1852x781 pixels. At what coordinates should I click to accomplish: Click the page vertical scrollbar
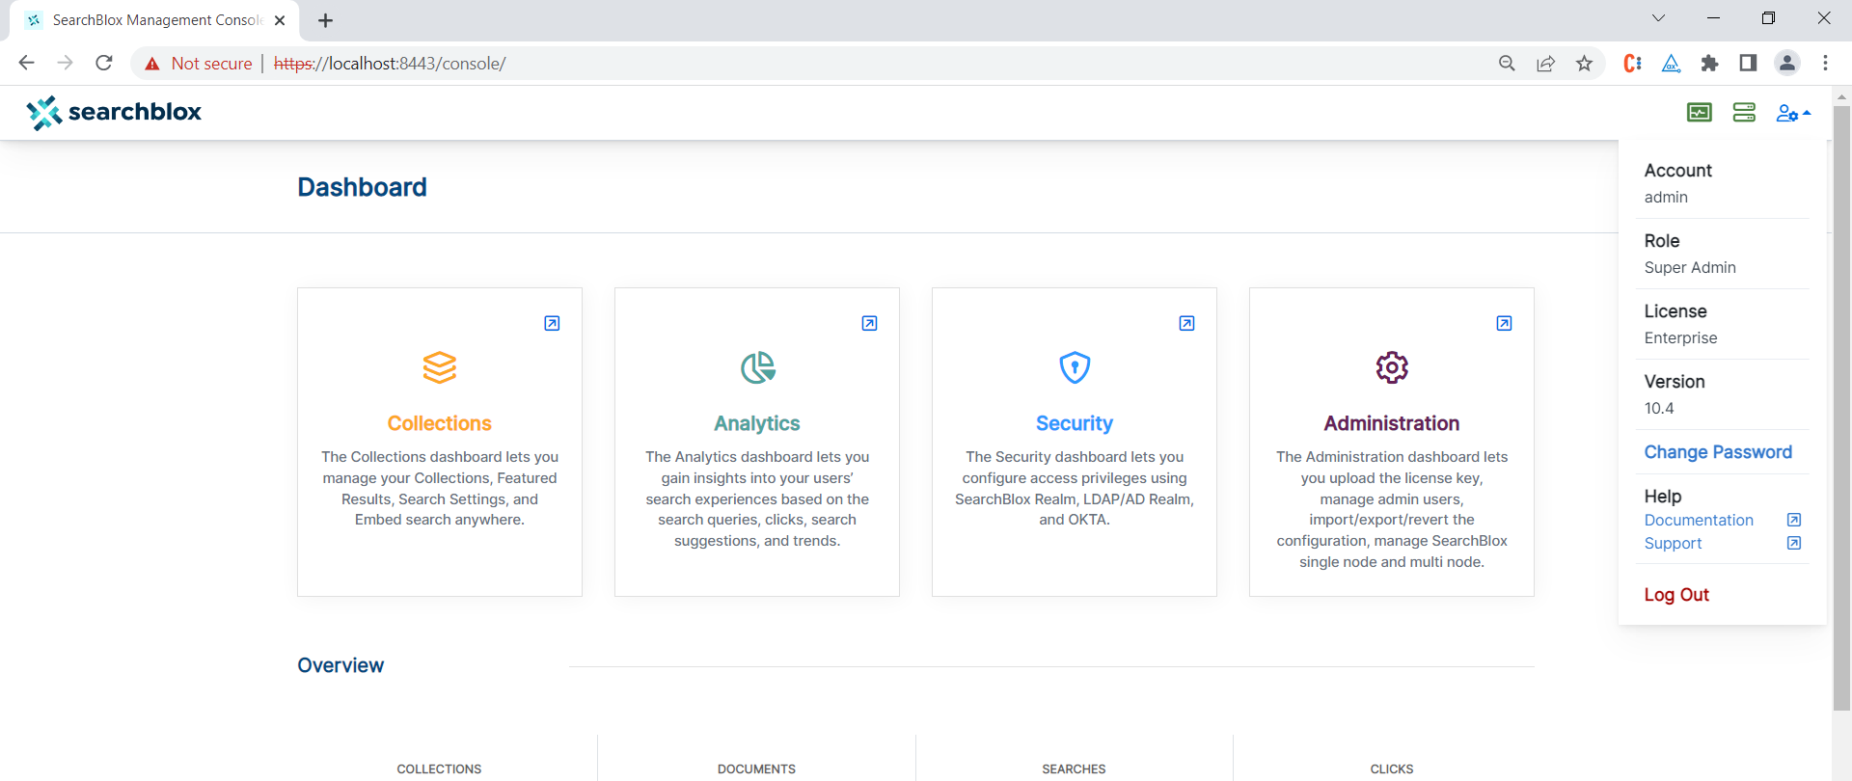1841,409
